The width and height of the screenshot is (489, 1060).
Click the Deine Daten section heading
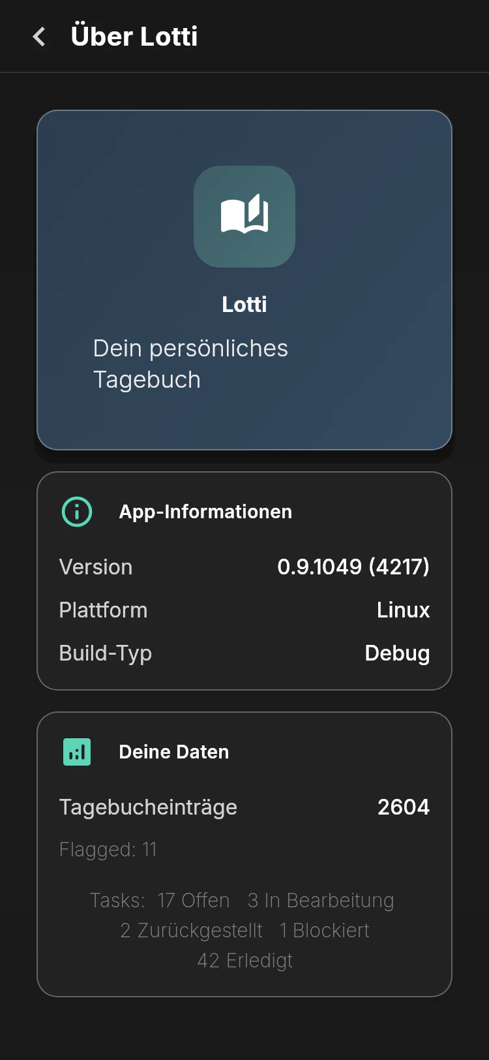pos(174,752)
